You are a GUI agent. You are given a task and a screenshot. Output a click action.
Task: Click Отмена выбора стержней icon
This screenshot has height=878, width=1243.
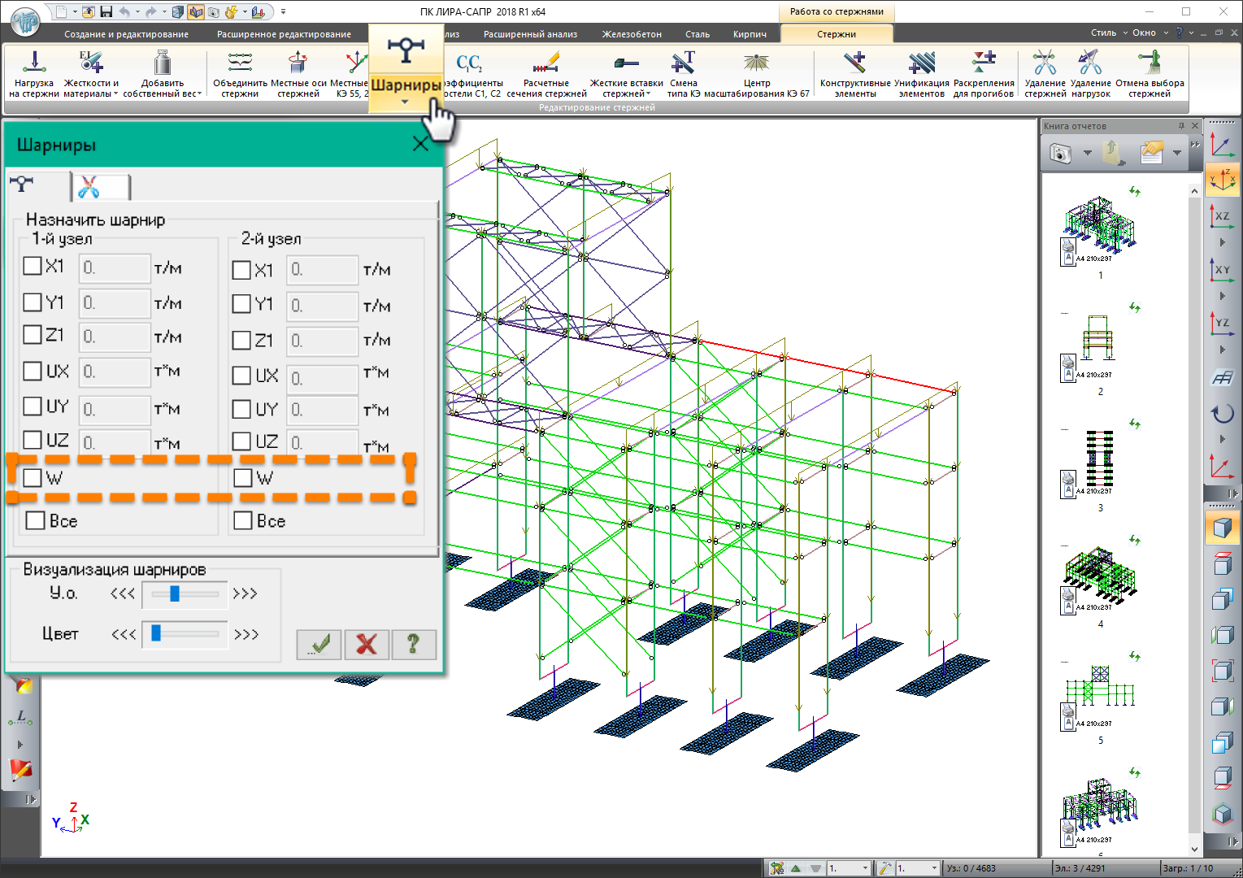click(x=1150, y=63)
